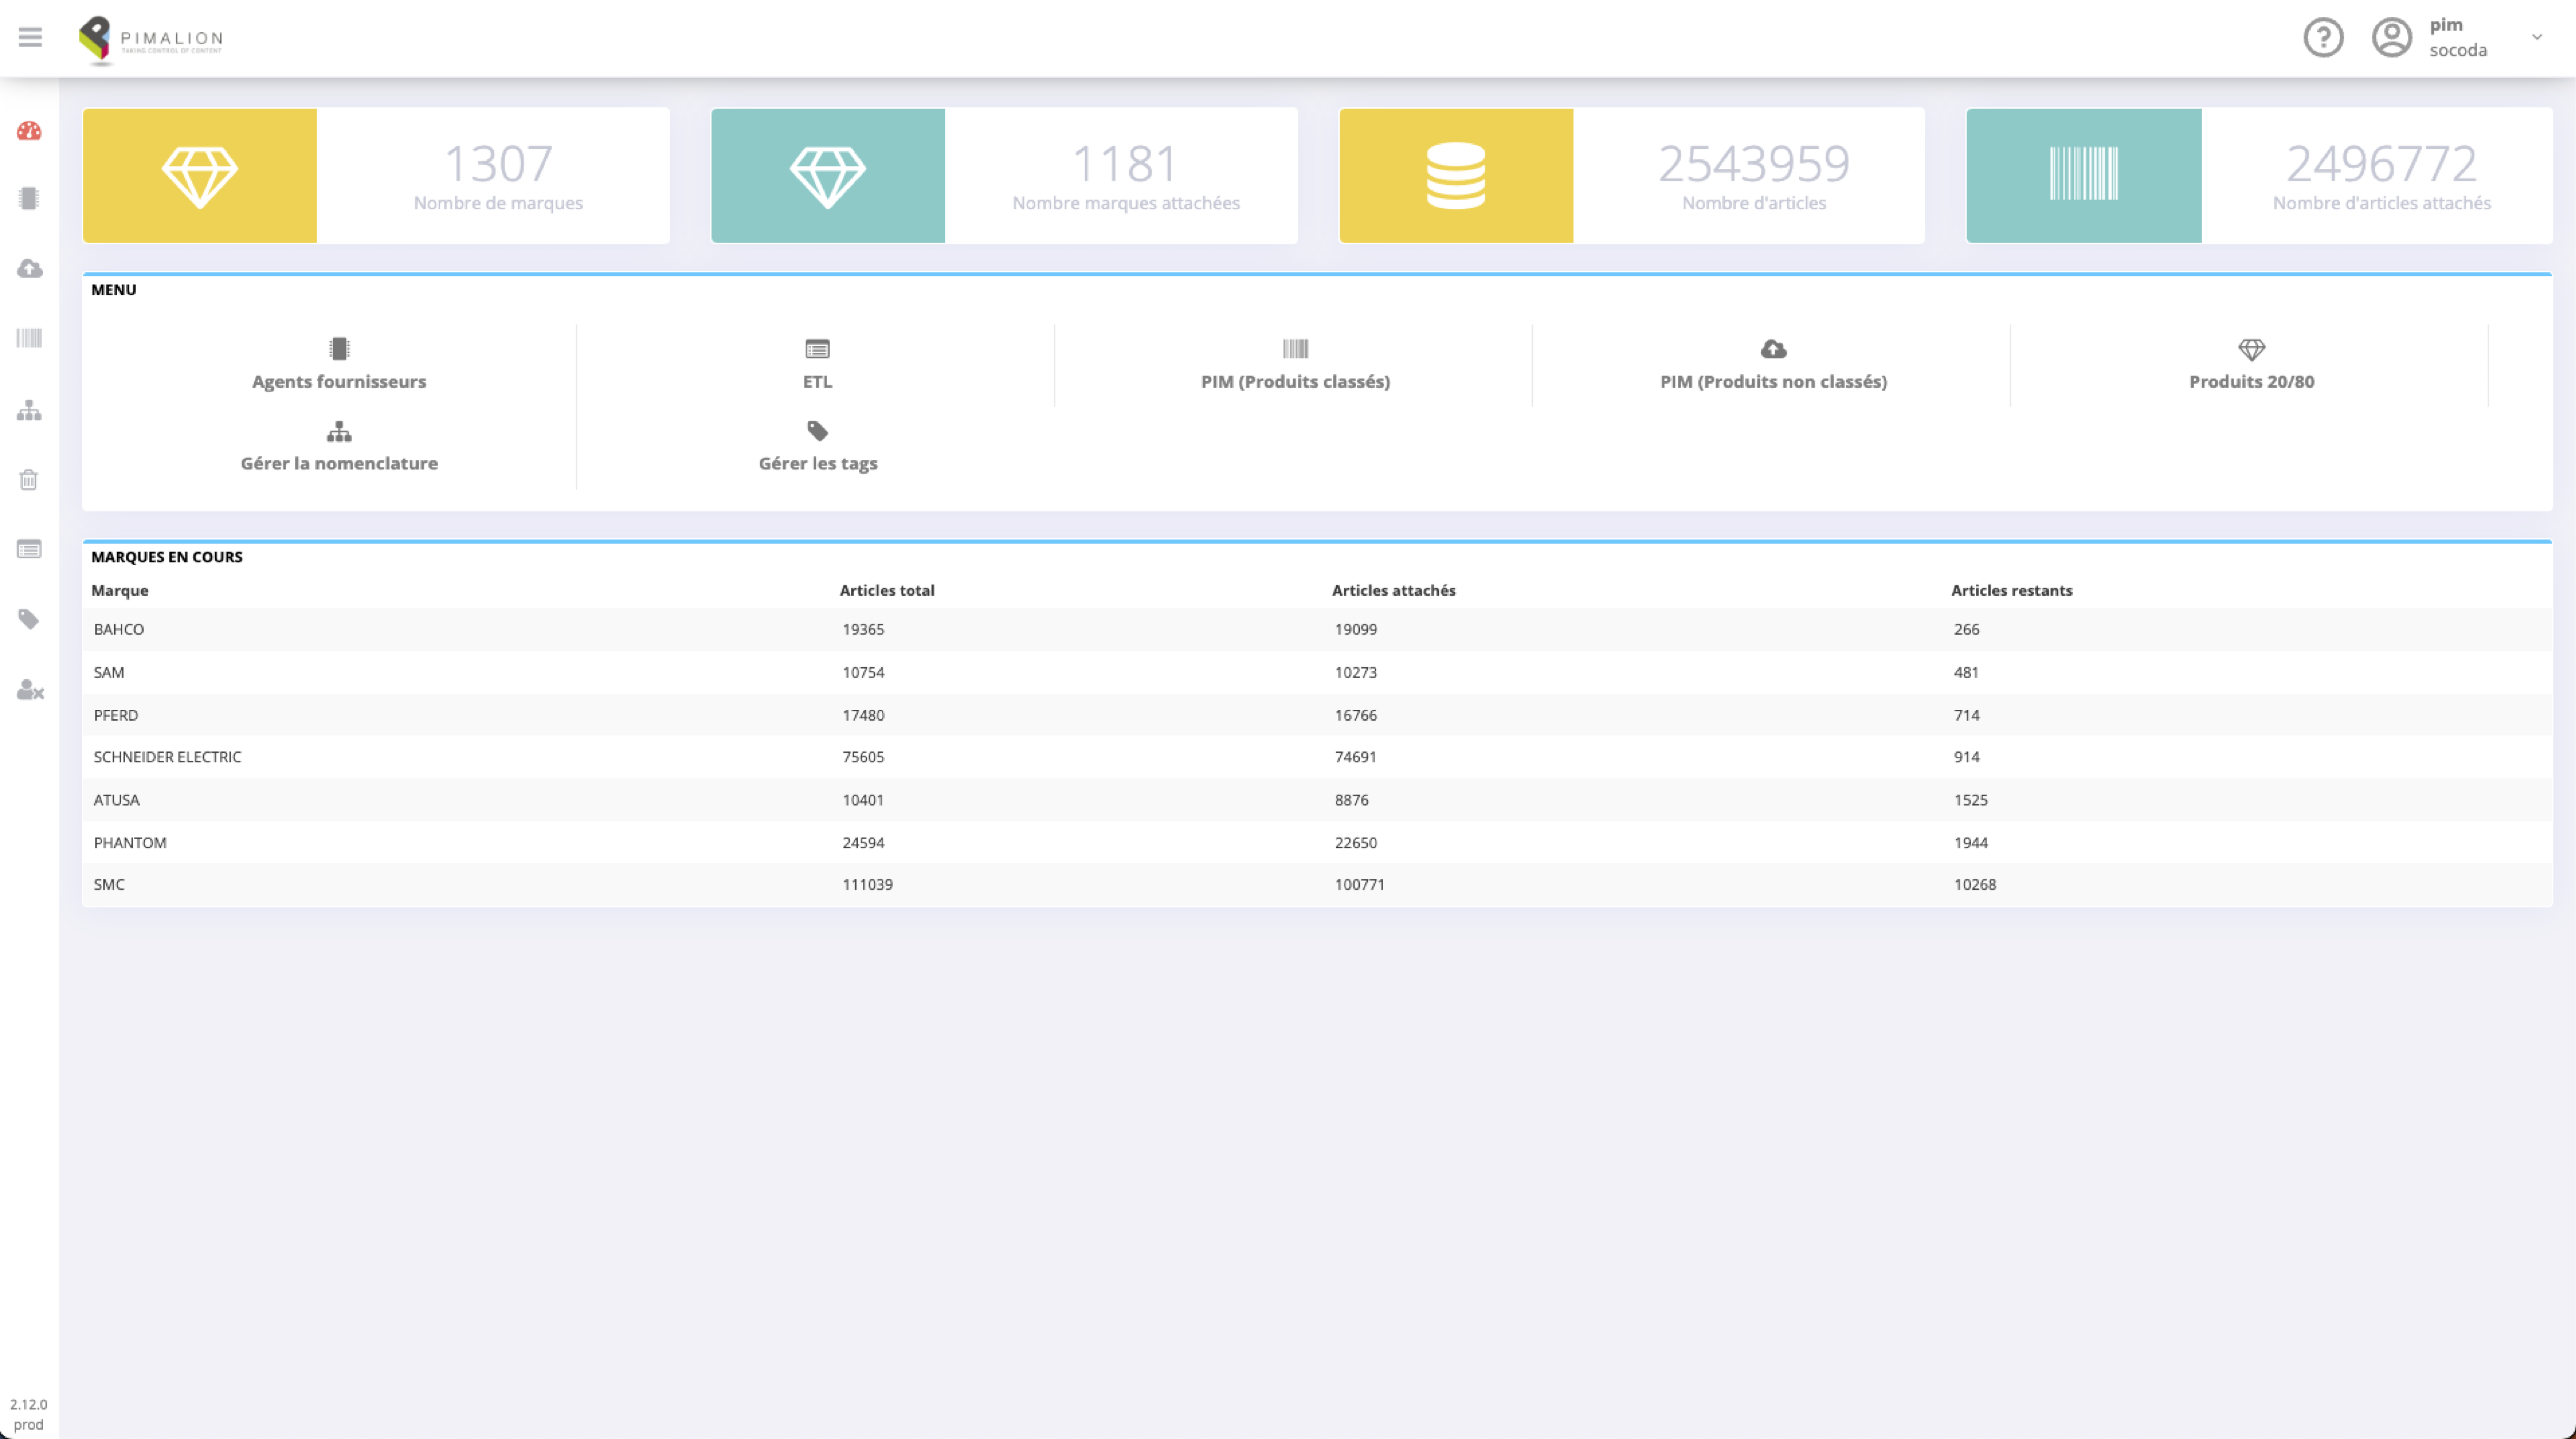The width and height of the screenshot is (2576, 1439).
Task: Click the trash bin sidebar icon
Action: pyautogui.click(x=29, y=480)
